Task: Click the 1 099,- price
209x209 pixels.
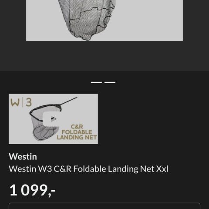Action: tap(32, 190)
